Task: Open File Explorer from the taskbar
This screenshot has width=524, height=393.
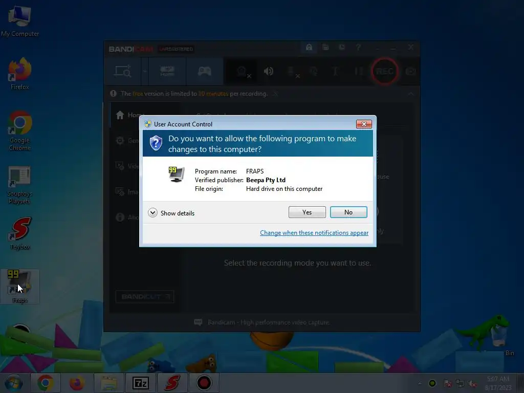Action: point(109,383)
